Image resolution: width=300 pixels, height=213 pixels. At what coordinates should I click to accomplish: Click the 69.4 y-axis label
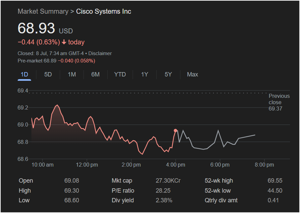click(x=23, y=90)
